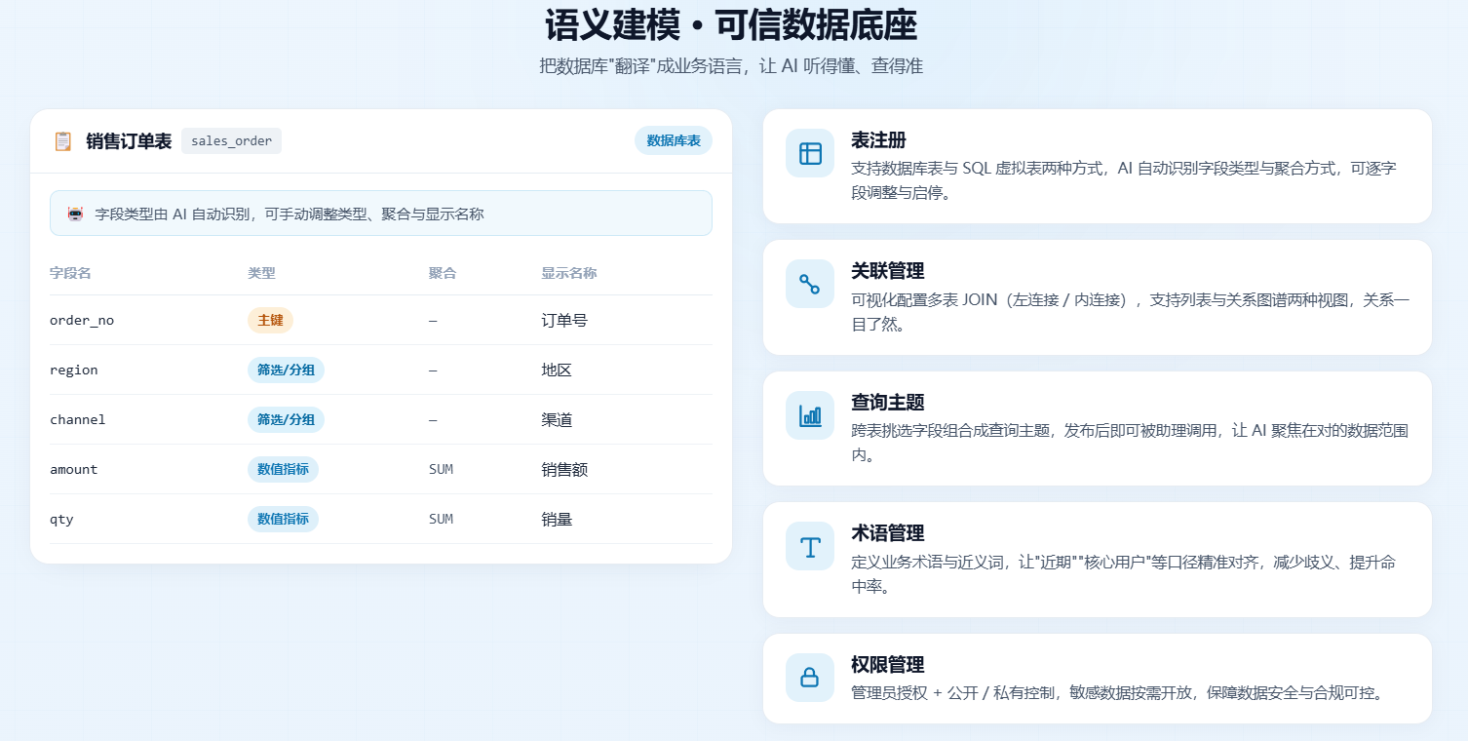
Task: Click the 权限管理 lock icon
Action: click(x=810, y=678)
